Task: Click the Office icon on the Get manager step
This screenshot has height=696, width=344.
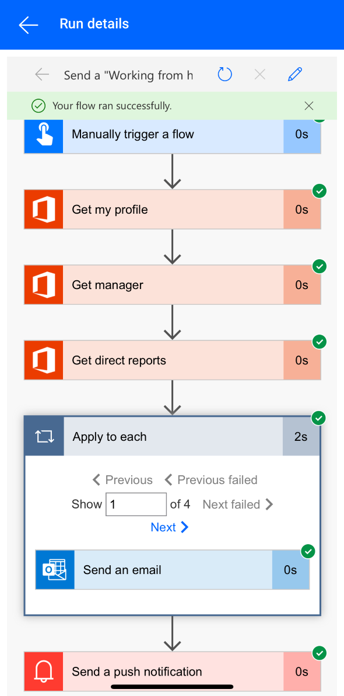Action: click(43, 284)
